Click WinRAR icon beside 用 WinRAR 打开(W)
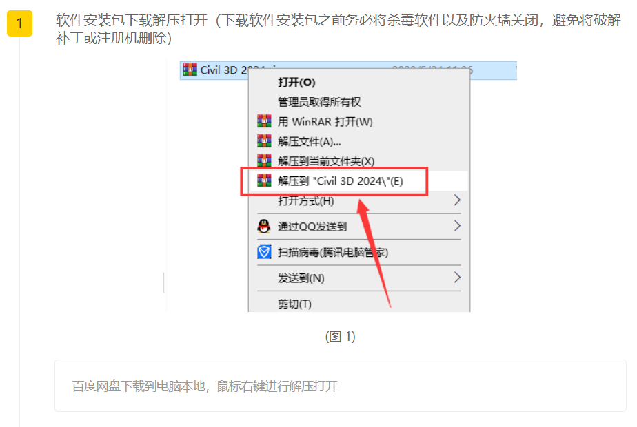 [264, 121]
